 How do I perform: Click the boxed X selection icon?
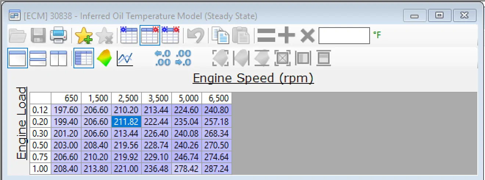(x=283, y=58)
